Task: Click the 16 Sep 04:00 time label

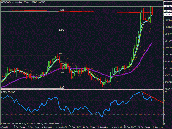Action: tap(103, 127)
